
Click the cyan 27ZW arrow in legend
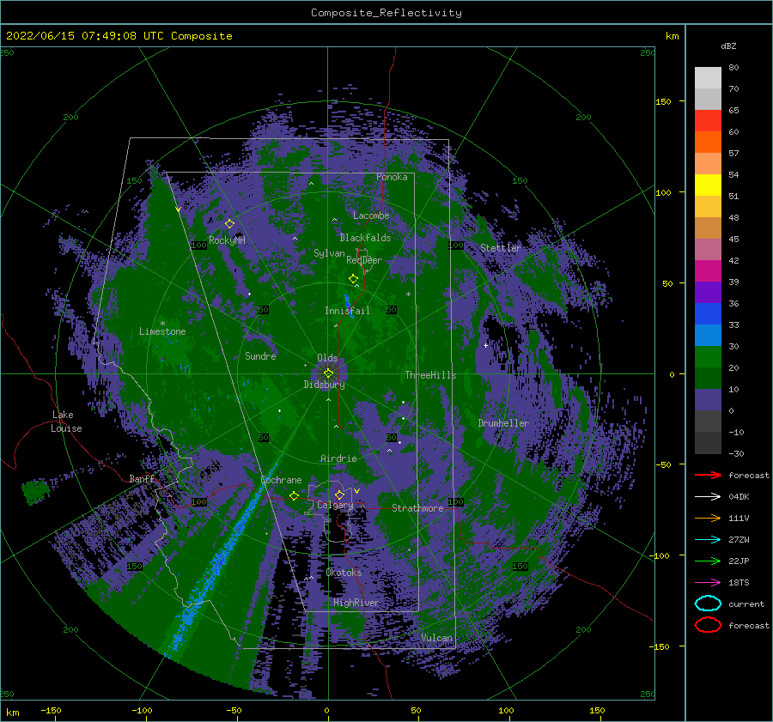click(x=708, y=540)
